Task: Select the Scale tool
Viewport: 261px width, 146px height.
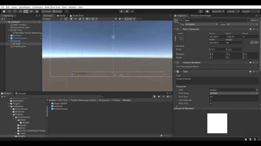Action: [x=20, y=11]
